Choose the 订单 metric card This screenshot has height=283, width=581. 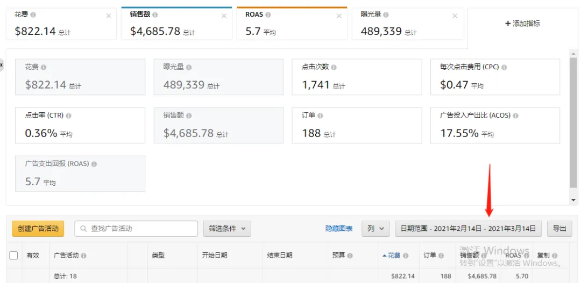357,125
